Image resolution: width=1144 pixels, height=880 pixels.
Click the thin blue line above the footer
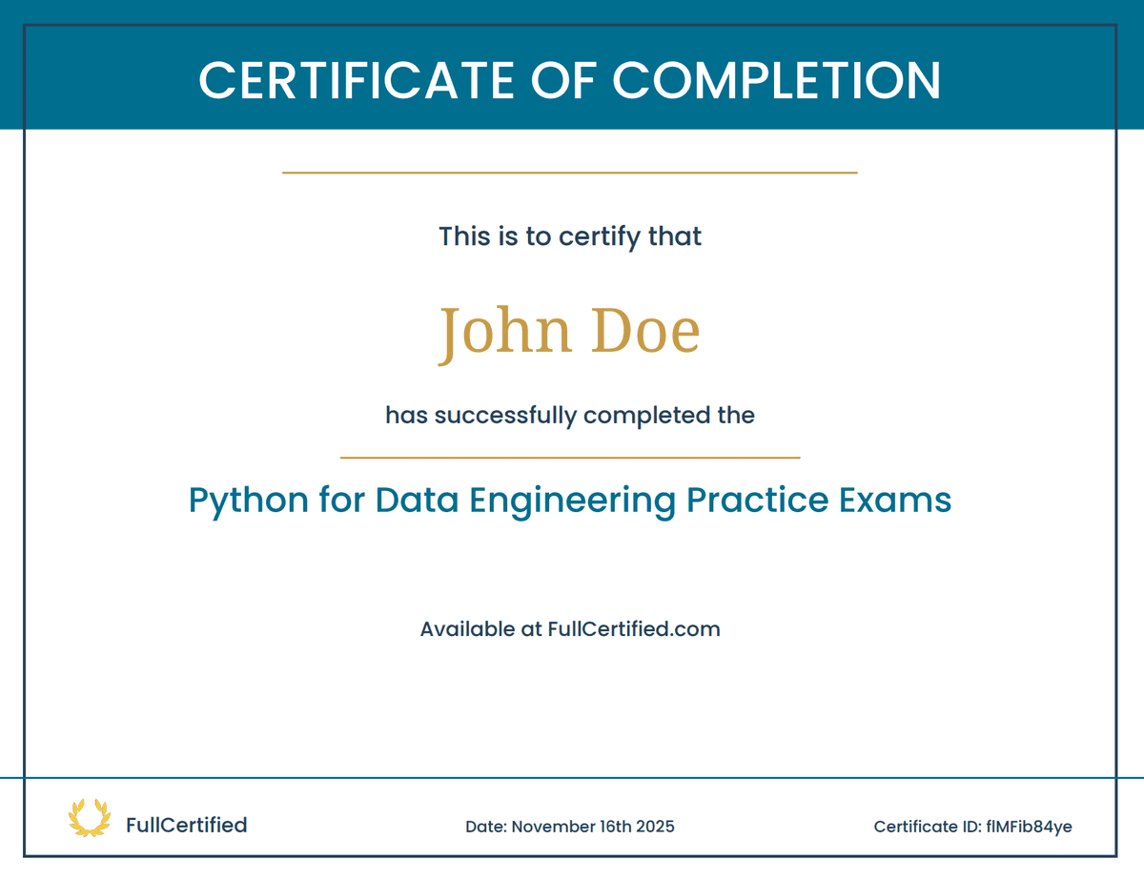572,777
